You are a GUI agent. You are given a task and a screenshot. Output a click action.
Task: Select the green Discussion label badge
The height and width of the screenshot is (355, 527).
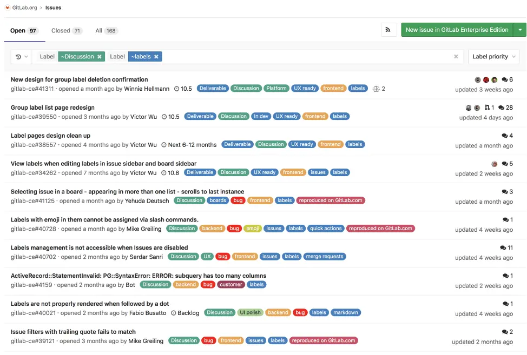[x=246, y=89]
